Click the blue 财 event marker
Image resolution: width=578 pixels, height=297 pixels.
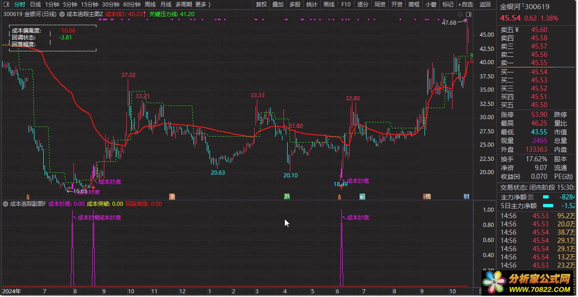466,197
